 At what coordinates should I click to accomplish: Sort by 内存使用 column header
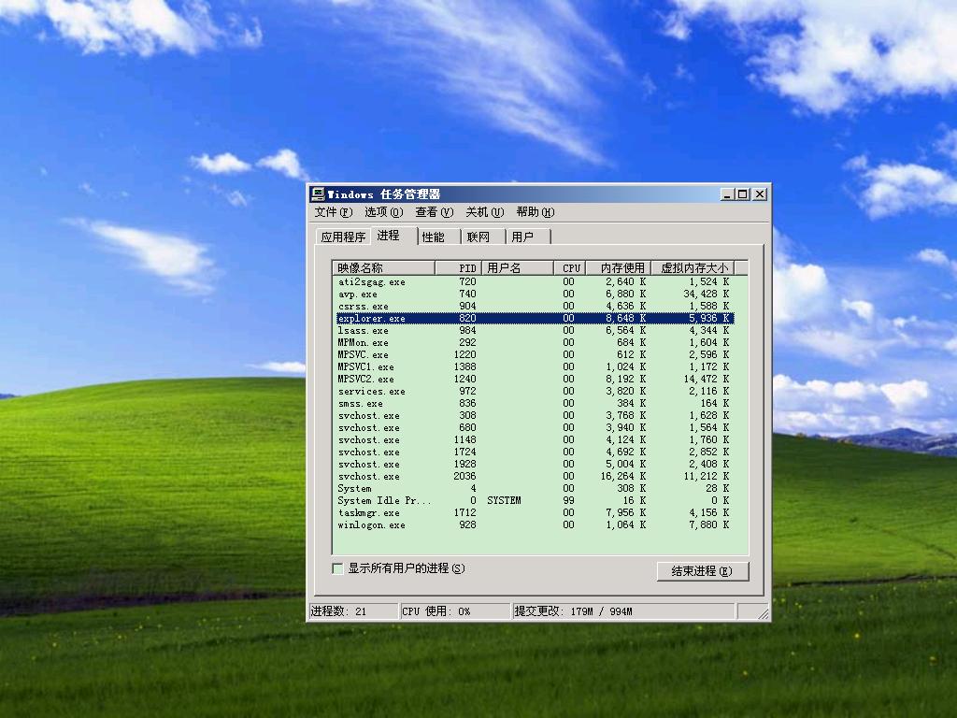[619, 268]
